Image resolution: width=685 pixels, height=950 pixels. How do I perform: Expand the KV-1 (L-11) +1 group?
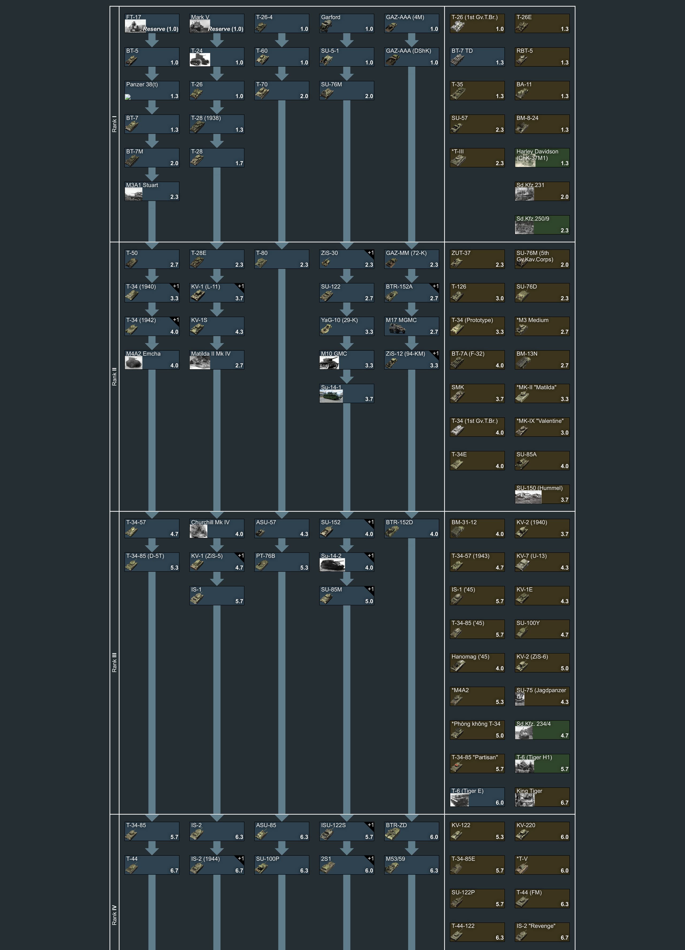click(241, 286)
